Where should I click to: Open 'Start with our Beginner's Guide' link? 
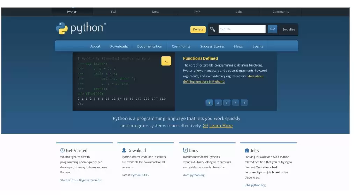coord(81,180)
